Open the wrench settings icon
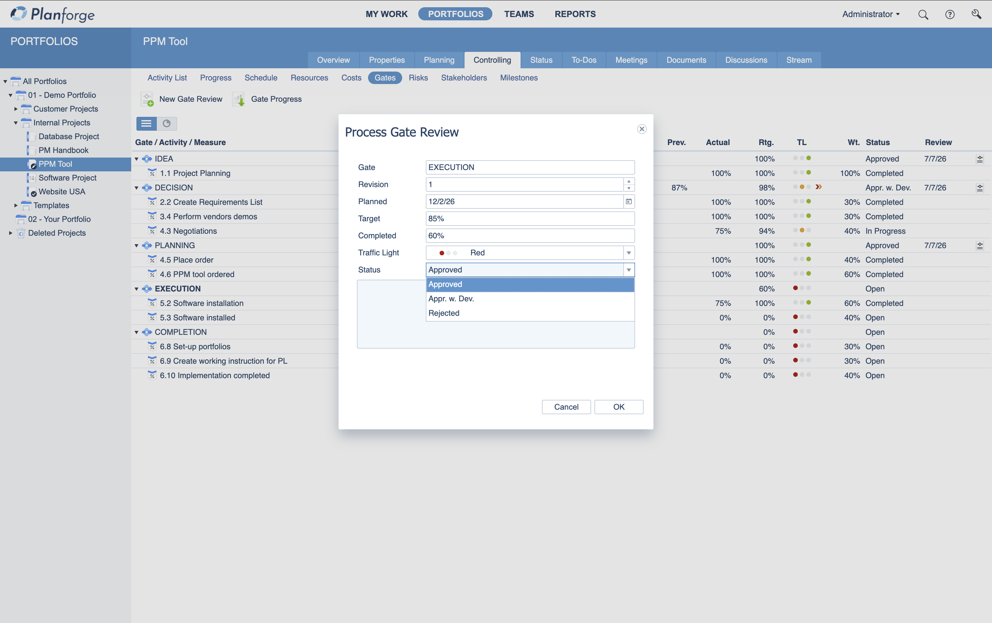 tap(976, 14)
